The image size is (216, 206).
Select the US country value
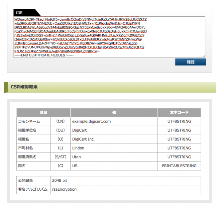[x=75, y=166]
